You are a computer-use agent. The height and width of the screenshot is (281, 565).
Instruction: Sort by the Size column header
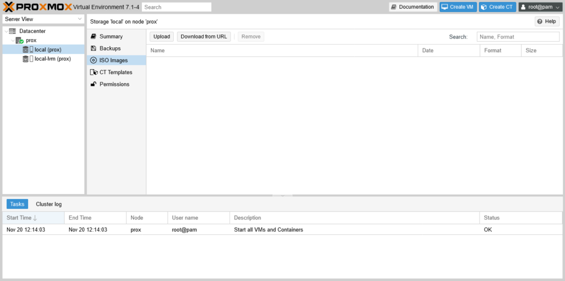(x=542, y=51)
